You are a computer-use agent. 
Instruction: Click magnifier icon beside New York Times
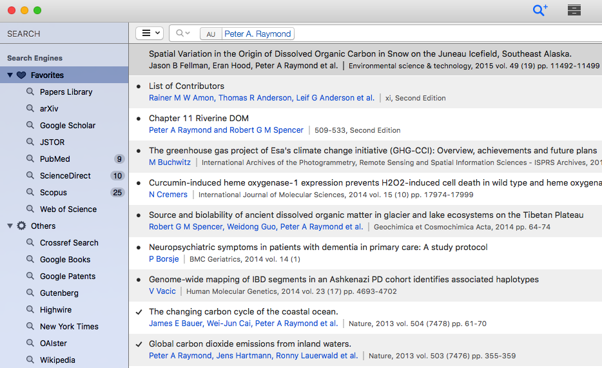click(x=30, y=326)
